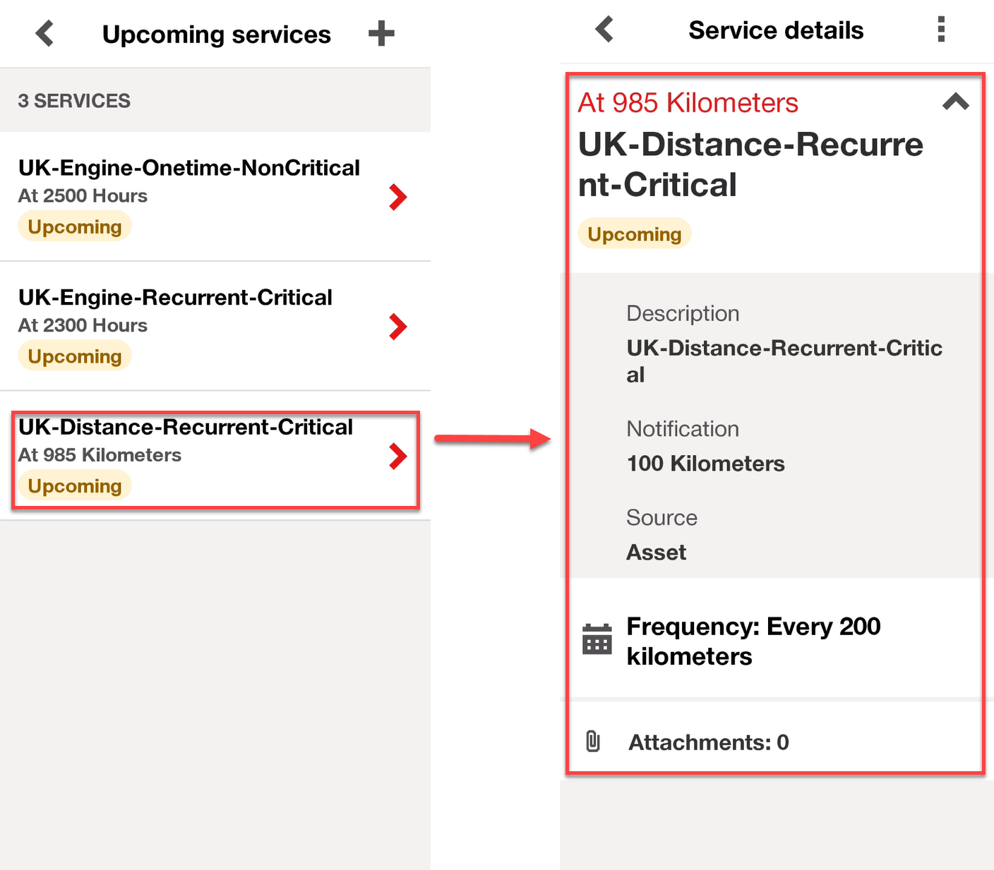Click '100 Kilometers' notification value
The width and height of the screenshot is (994, 870).
coord(706,464)
